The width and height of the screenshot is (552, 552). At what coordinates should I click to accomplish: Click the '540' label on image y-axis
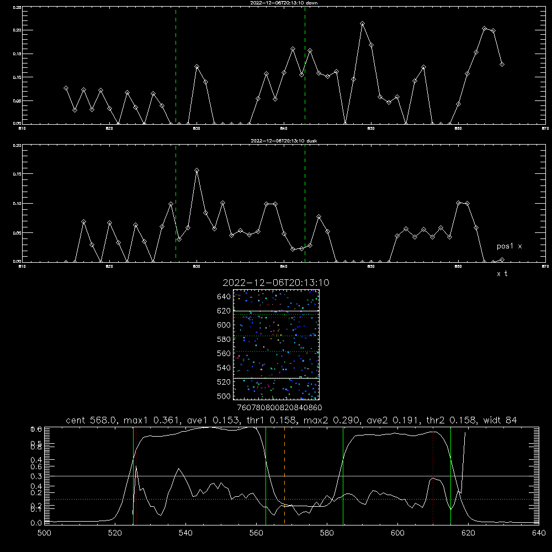point(224,368)
